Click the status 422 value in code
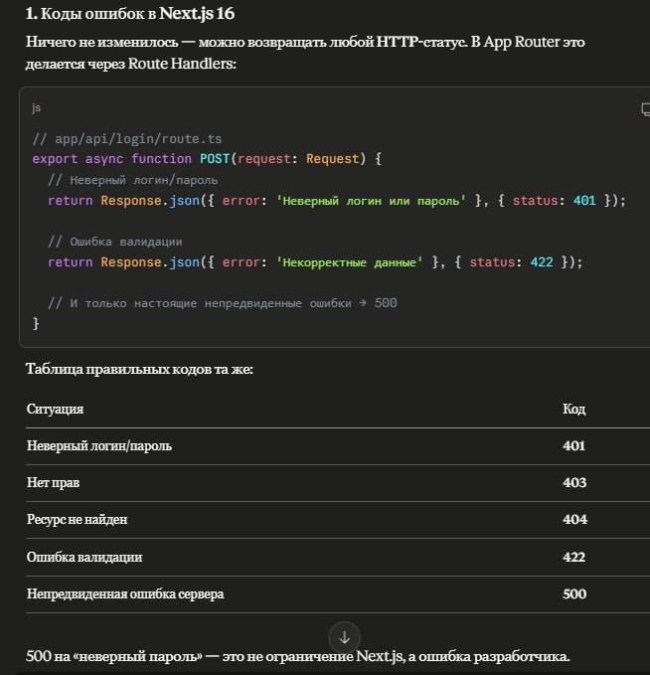Image resolution: width=650 pixels, height=675 pixels. [x=542, y=261]
